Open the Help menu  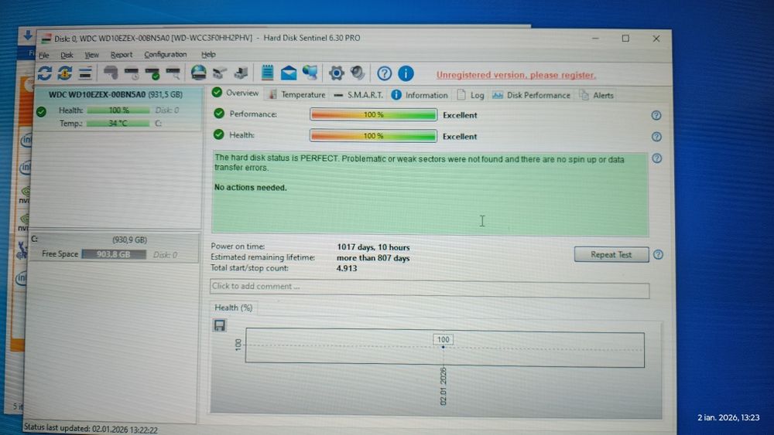click(x=208, y=54)
